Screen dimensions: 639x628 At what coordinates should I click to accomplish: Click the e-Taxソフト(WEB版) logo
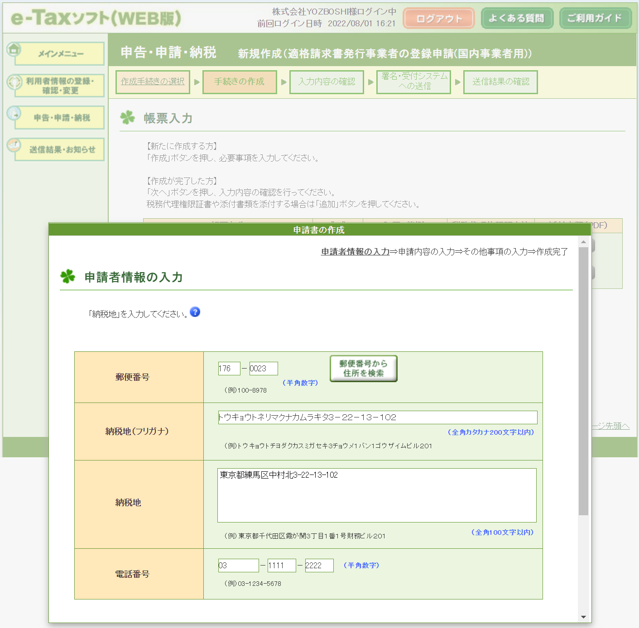tap(96, 18)
